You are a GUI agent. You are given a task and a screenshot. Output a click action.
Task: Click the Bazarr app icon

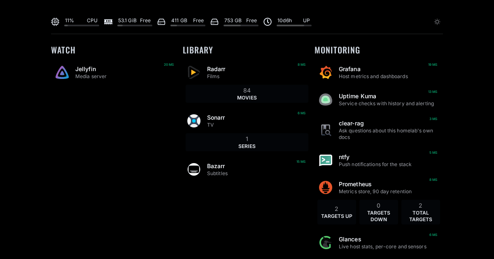coord(194,169)
